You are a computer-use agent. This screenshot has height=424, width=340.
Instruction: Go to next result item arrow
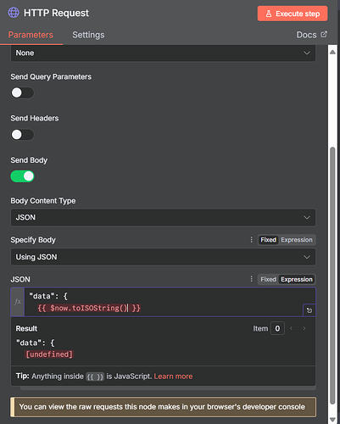304,328
